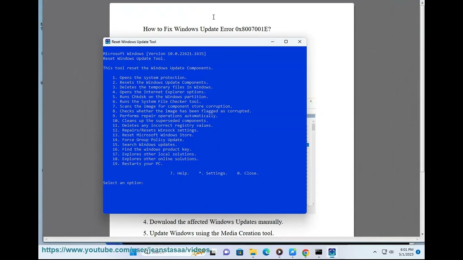Click the volume speaker tray icon

[x=391, y=252]
